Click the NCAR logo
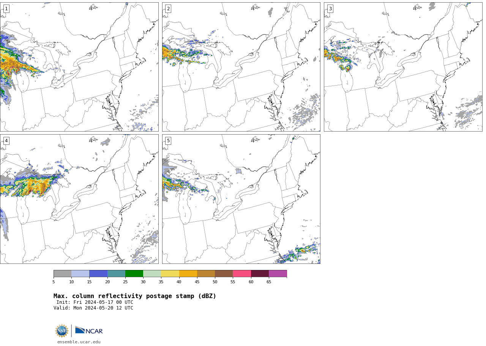The height and width of the screenshot is (346, 486). 89,331
